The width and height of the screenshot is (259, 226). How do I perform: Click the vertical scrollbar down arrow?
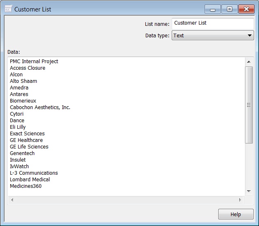point(249,191)
